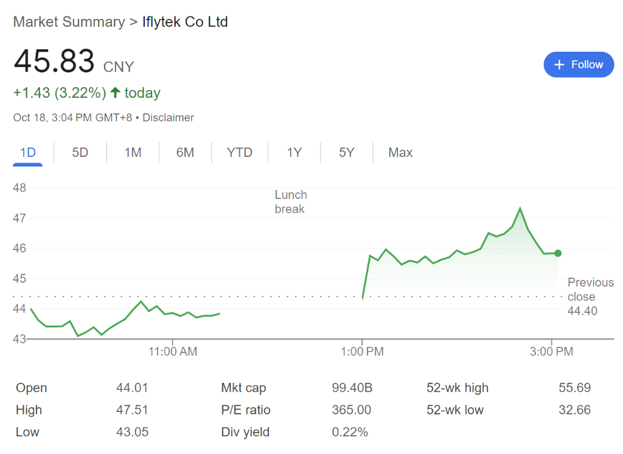This screenshot has height=454, width=623.
Task: Click the 52-wk high value 55.69
Action: [574, 388]
